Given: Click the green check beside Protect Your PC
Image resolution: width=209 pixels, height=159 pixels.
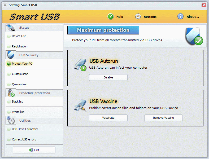Looking at the screenshot, I should [x=9, y=64].
